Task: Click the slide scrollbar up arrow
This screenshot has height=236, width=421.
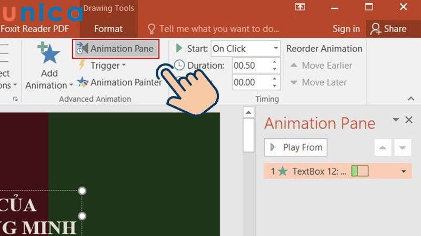Action: click(248, 112)
